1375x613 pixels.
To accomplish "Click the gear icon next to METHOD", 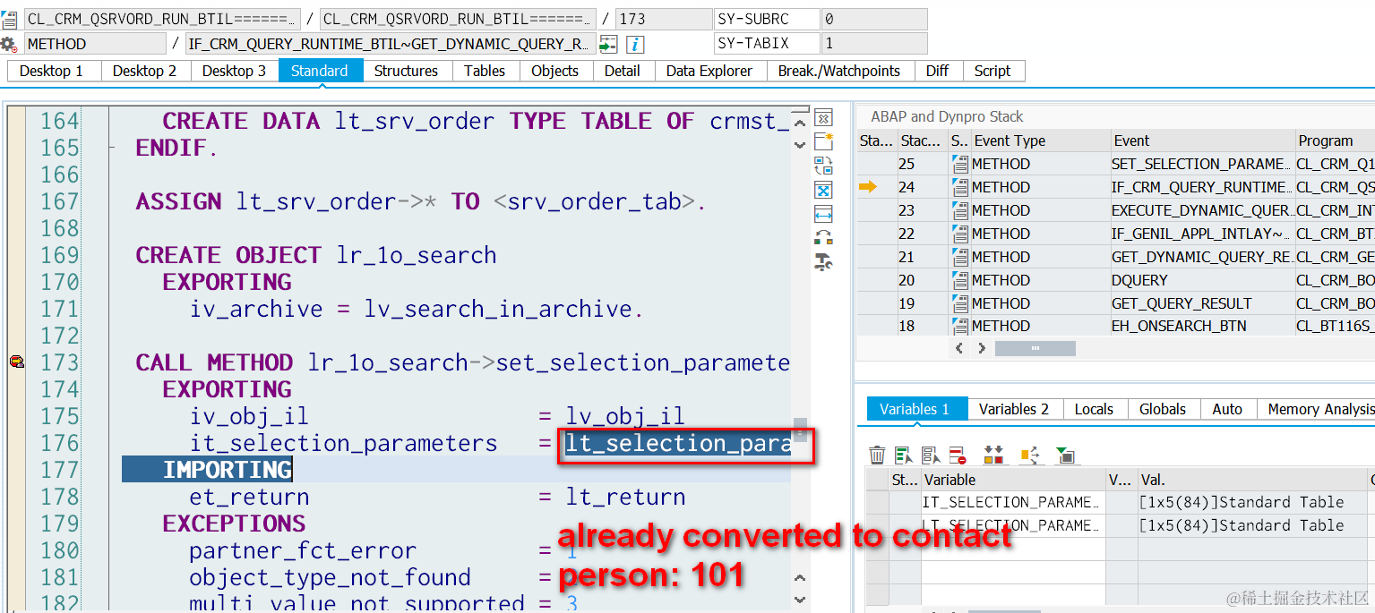I will click(9, 44).
